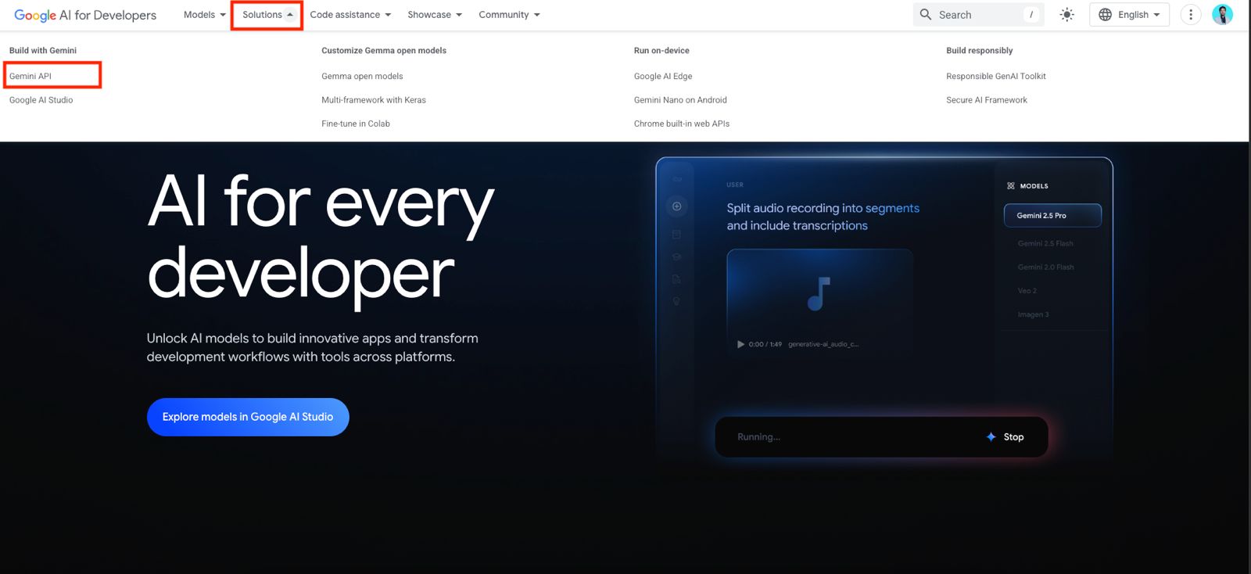
Task: Click the Run on-device heading
Action: coord(661,50)
